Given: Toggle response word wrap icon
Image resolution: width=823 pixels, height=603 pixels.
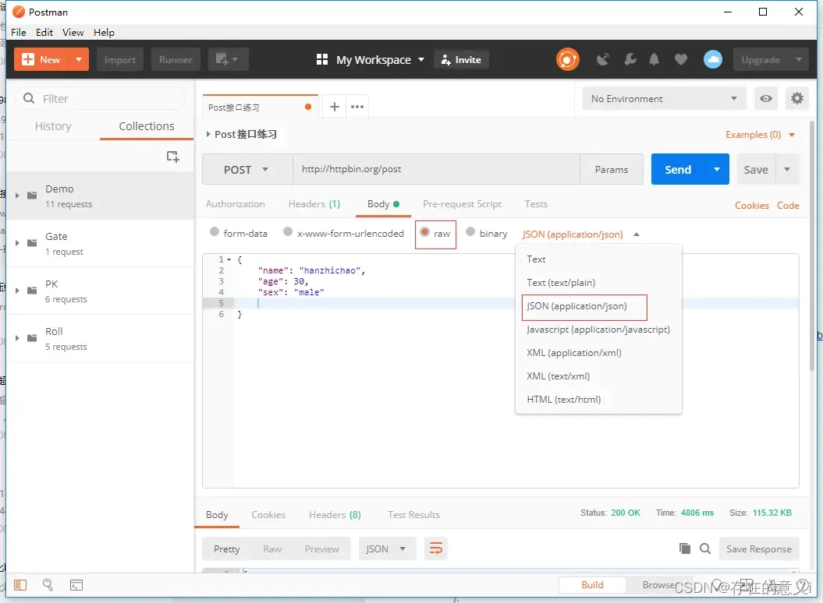Looking at the screenshot, I should pyautogui.click(x=435, y=548).
